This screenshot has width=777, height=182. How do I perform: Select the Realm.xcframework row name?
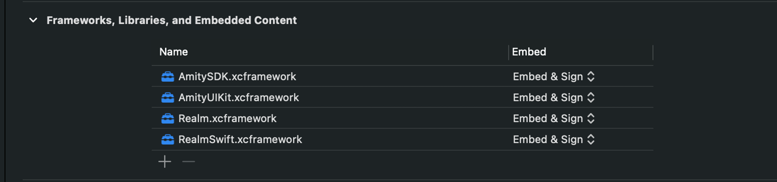click(227, 118)
